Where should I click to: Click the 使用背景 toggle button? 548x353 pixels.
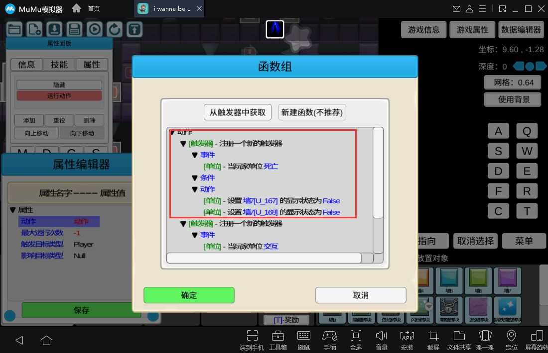pos(514,99)
